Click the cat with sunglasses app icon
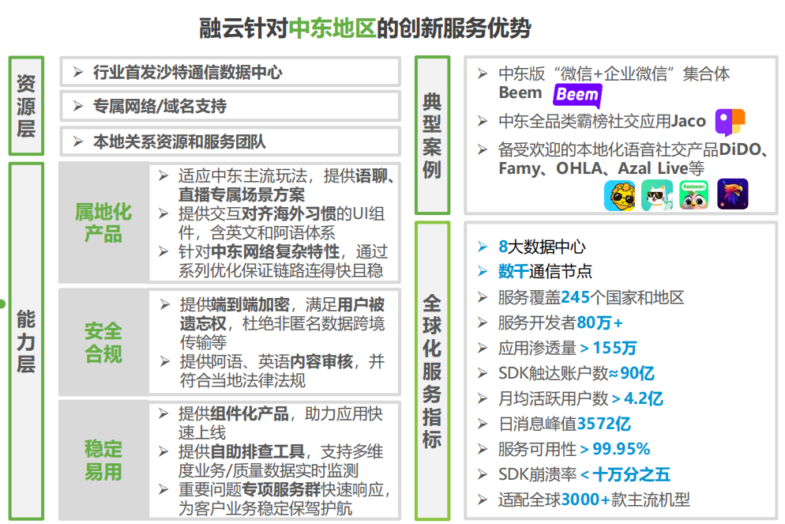This screenshot has width=785, height=524. [656, 194]
